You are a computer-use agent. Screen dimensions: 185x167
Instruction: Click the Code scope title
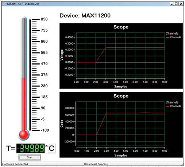(x=121, y=96)
